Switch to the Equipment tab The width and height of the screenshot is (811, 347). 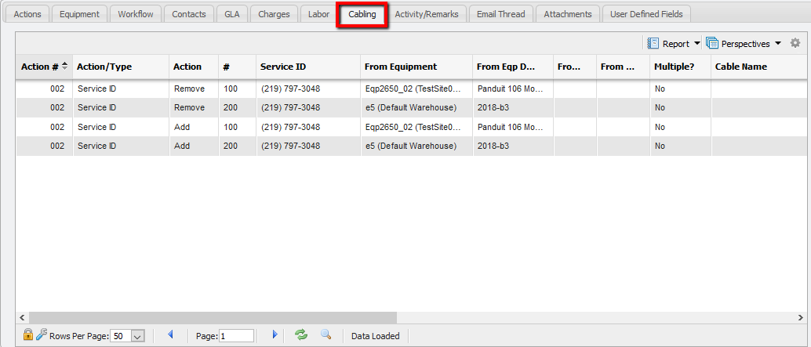pyautogui.click(x=79, y=14)
